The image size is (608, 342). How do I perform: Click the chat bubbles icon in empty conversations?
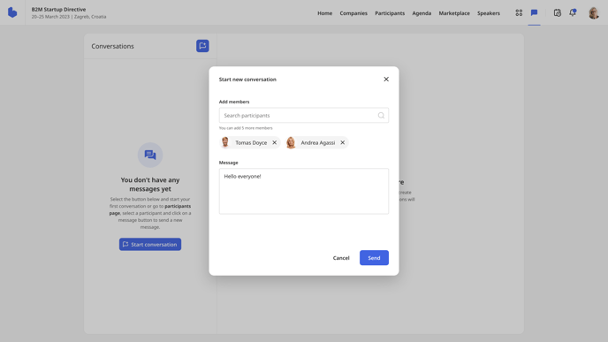click(x=150, y=156)
